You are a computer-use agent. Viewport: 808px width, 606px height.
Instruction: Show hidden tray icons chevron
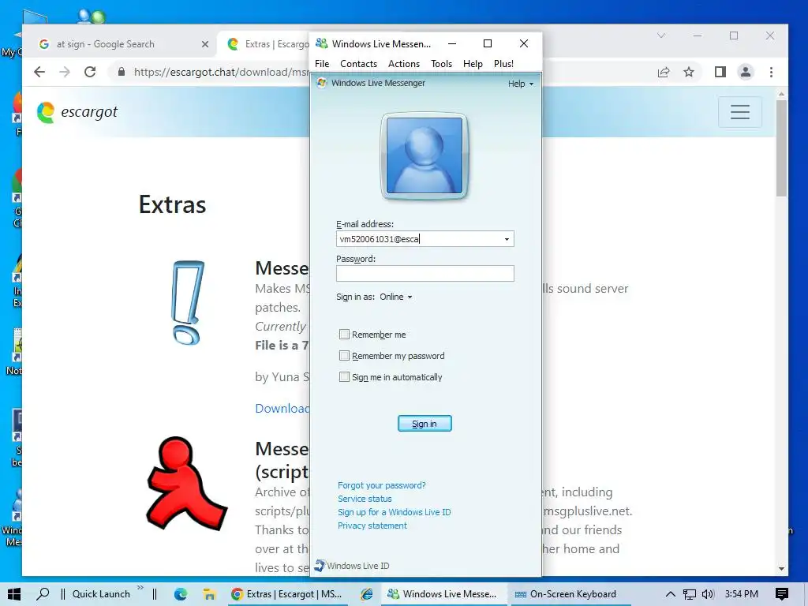coord(670,594)
